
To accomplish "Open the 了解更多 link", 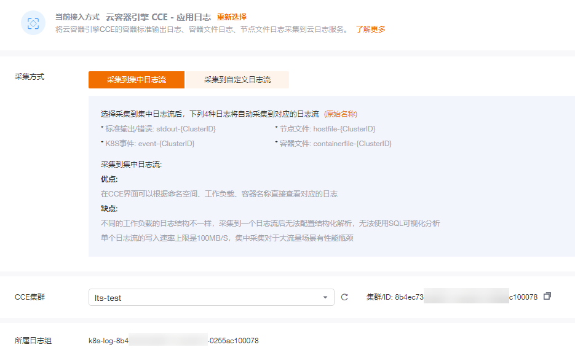I will click(x=371, y=29).
